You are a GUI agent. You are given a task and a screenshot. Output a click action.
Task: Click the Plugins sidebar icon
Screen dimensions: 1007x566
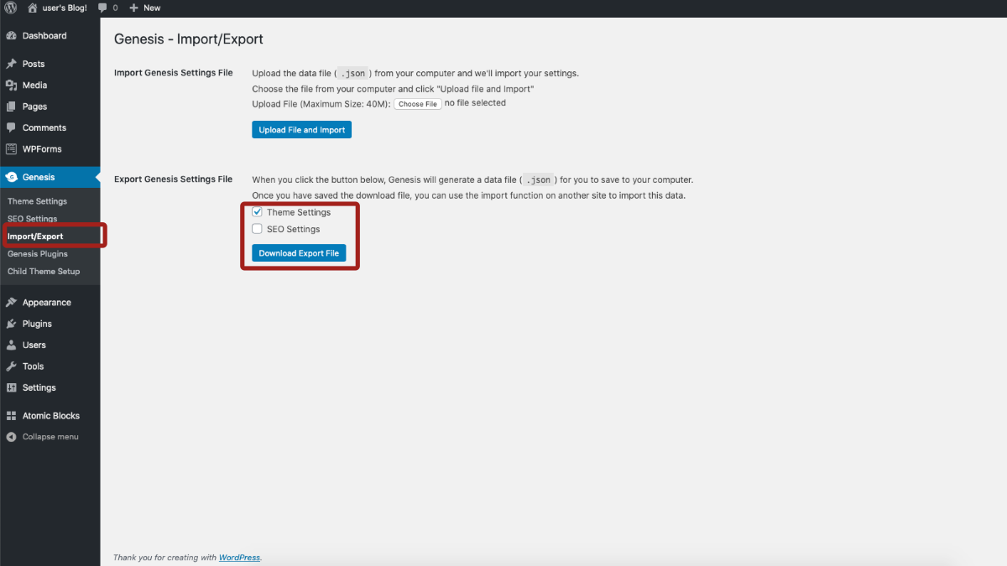coord(14,323)
